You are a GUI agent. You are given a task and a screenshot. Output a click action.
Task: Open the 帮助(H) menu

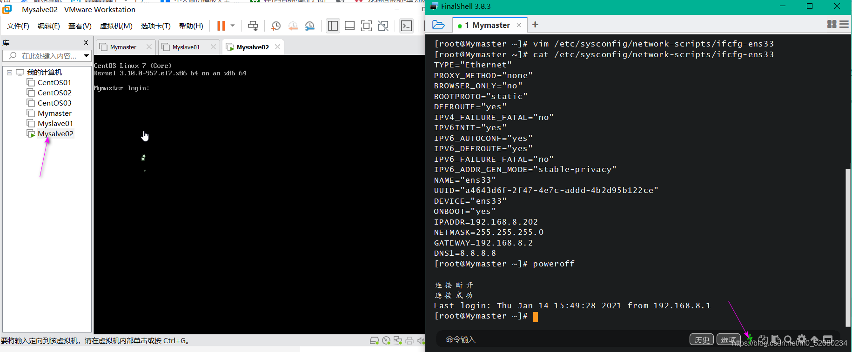191,26
